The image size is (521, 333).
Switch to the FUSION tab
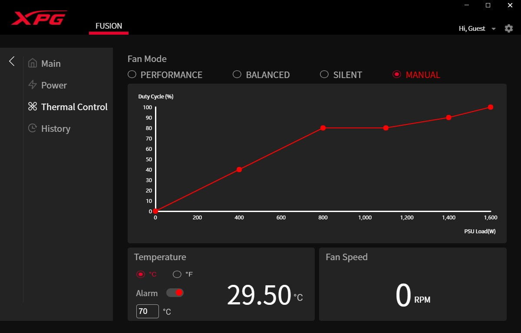pyautogui.click(x=109, y=26)
